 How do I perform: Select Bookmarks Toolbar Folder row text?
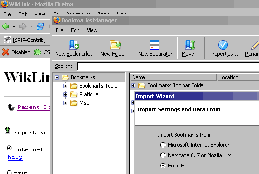[176, 85]
